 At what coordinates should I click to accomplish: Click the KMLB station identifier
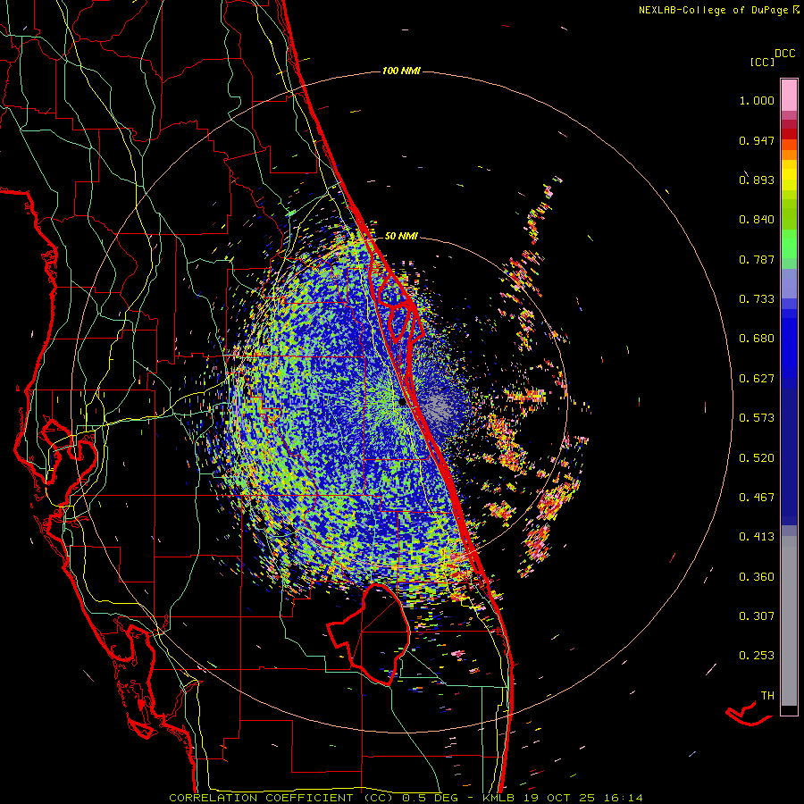click(498, 798)
